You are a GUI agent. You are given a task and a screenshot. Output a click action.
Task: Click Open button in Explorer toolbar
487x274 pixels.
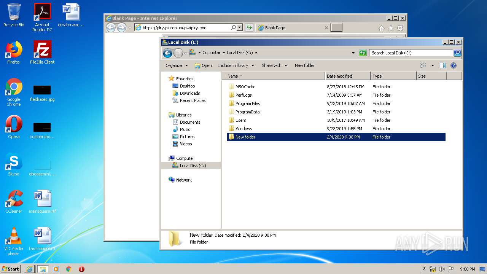(x=203, y=65)
